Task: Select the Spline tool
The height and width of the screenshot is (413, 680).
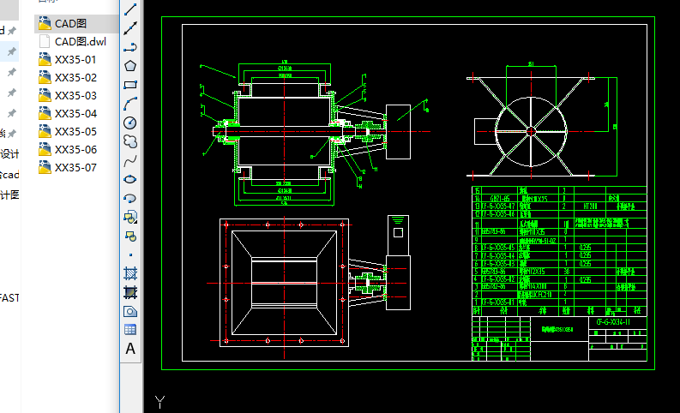Action: (131, 160)
